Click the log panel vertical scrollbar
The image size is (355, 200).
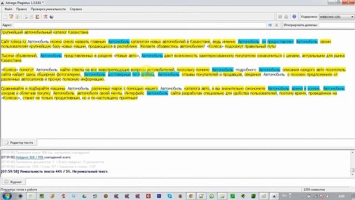click(352, 163)
